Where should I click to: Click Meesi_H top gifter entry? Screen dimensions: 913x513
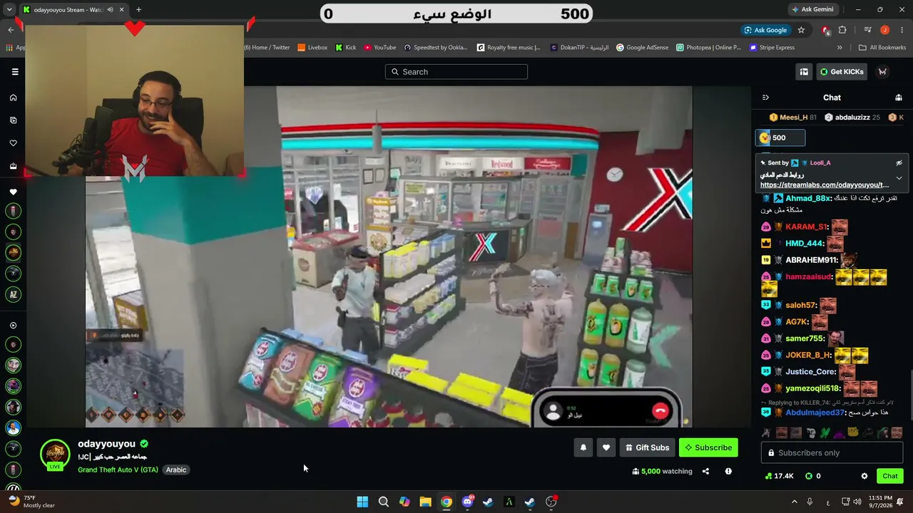coord(793,117)
